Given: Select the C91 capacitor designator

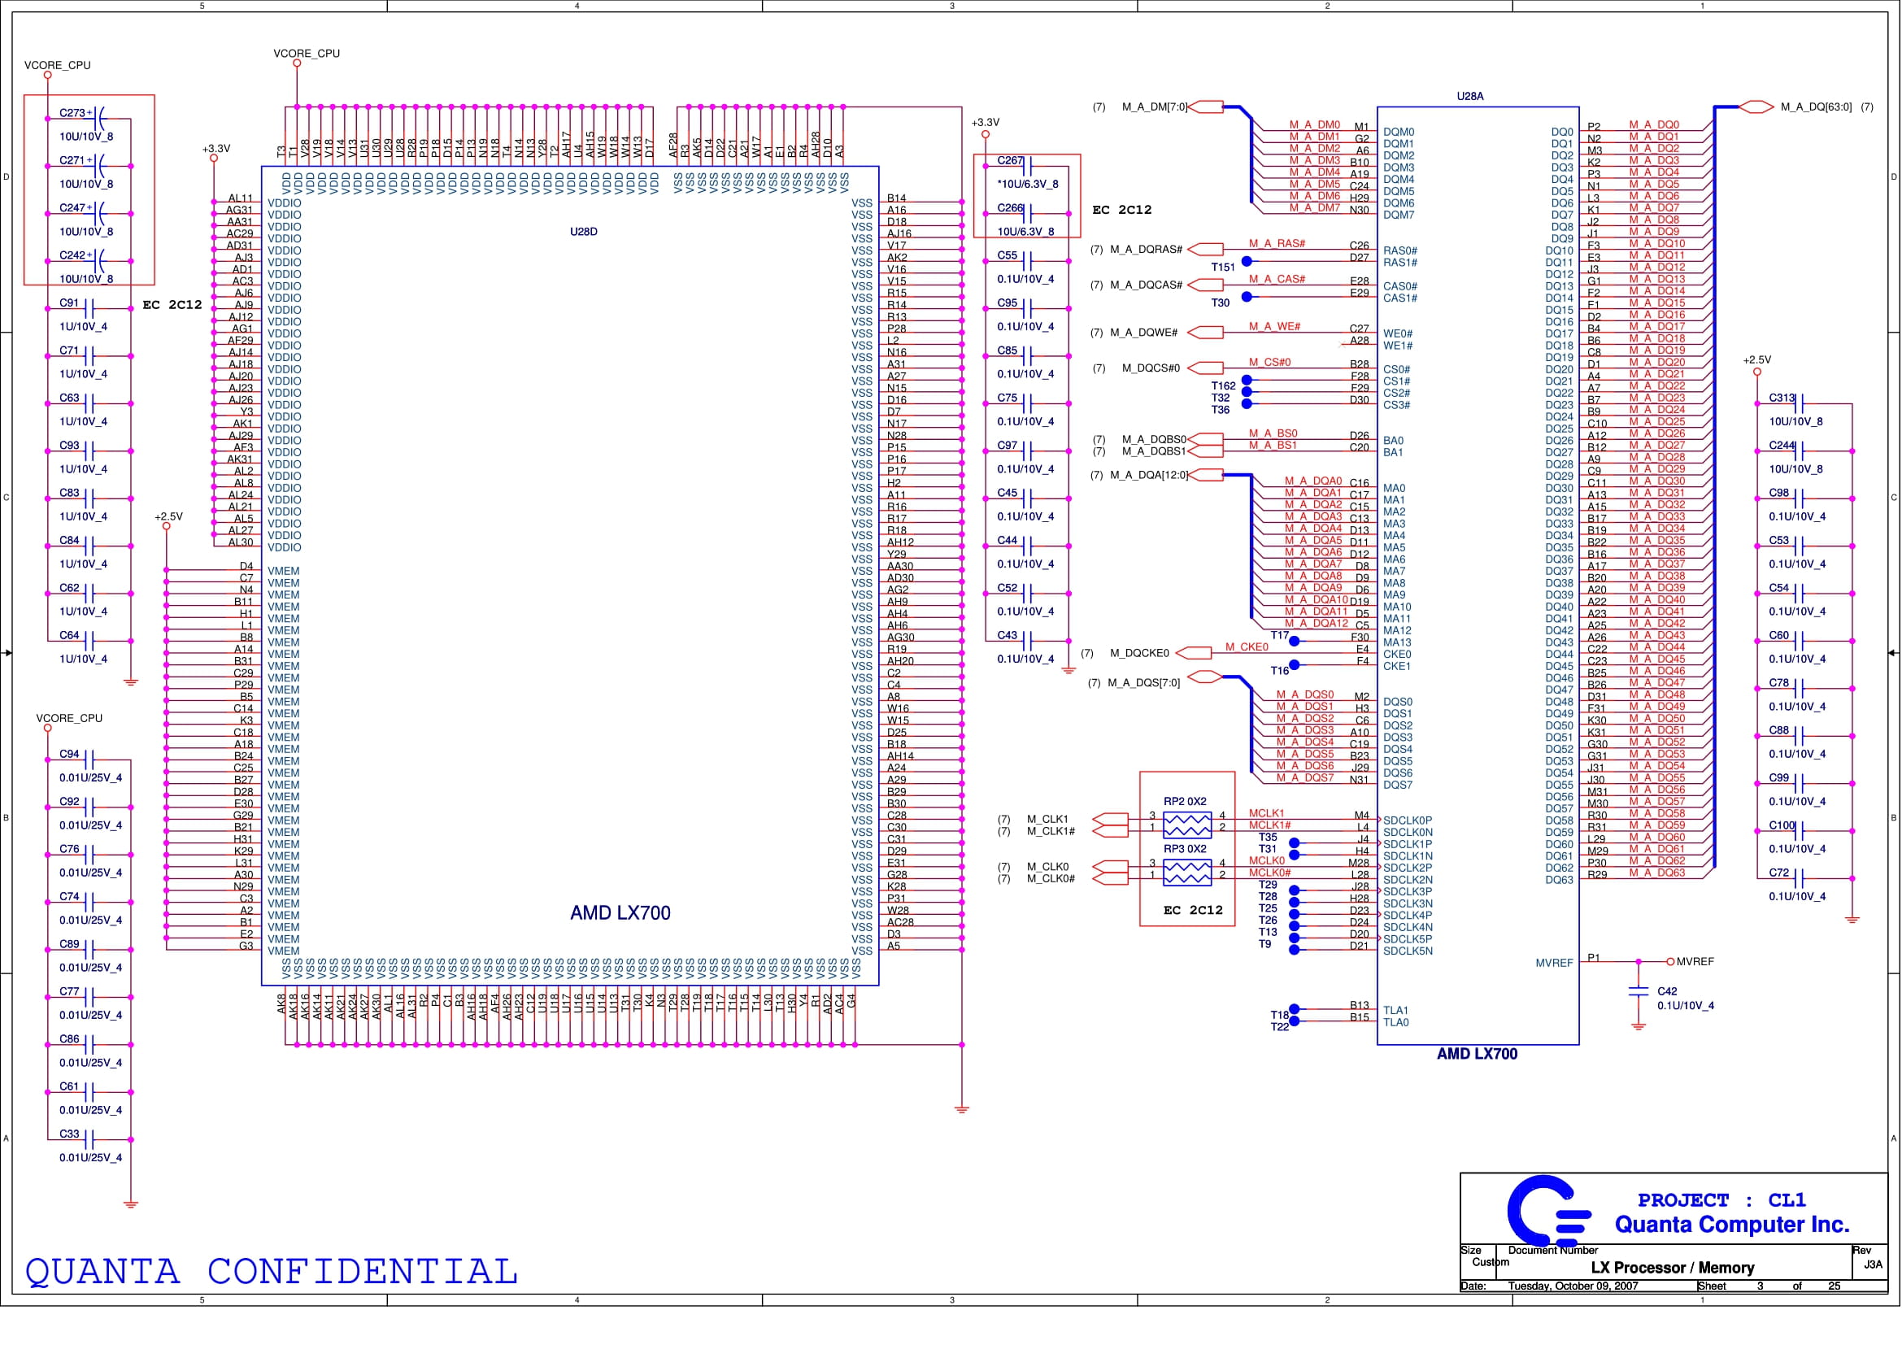Looking at the screenshot, I should 69,303.
